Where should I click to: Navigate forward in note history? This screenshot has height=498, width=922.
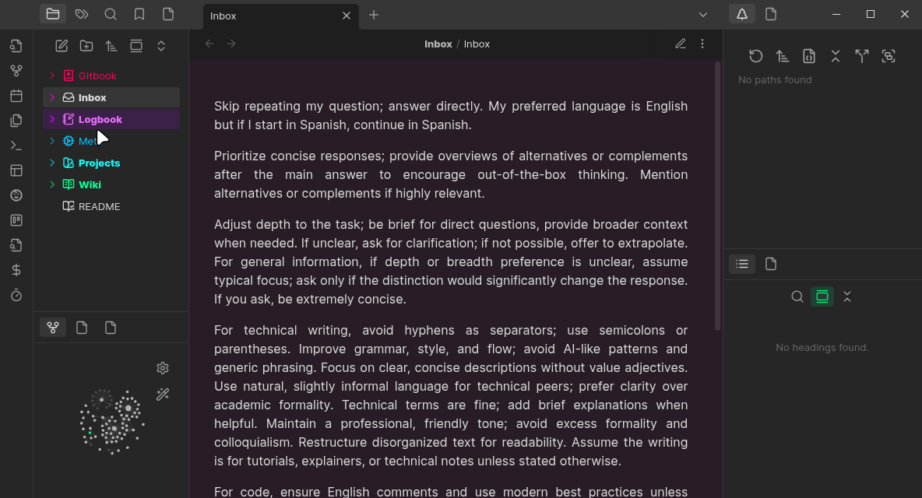232,44
